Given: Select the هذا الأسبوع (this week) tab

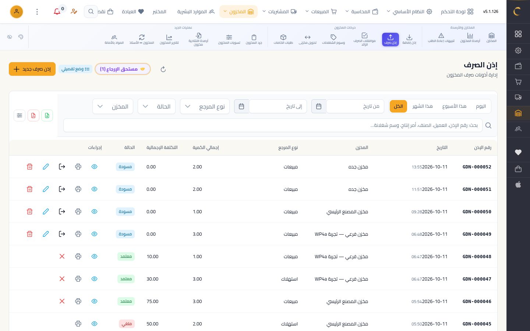Looking at the screenshot, I should [x=454, y=106].
